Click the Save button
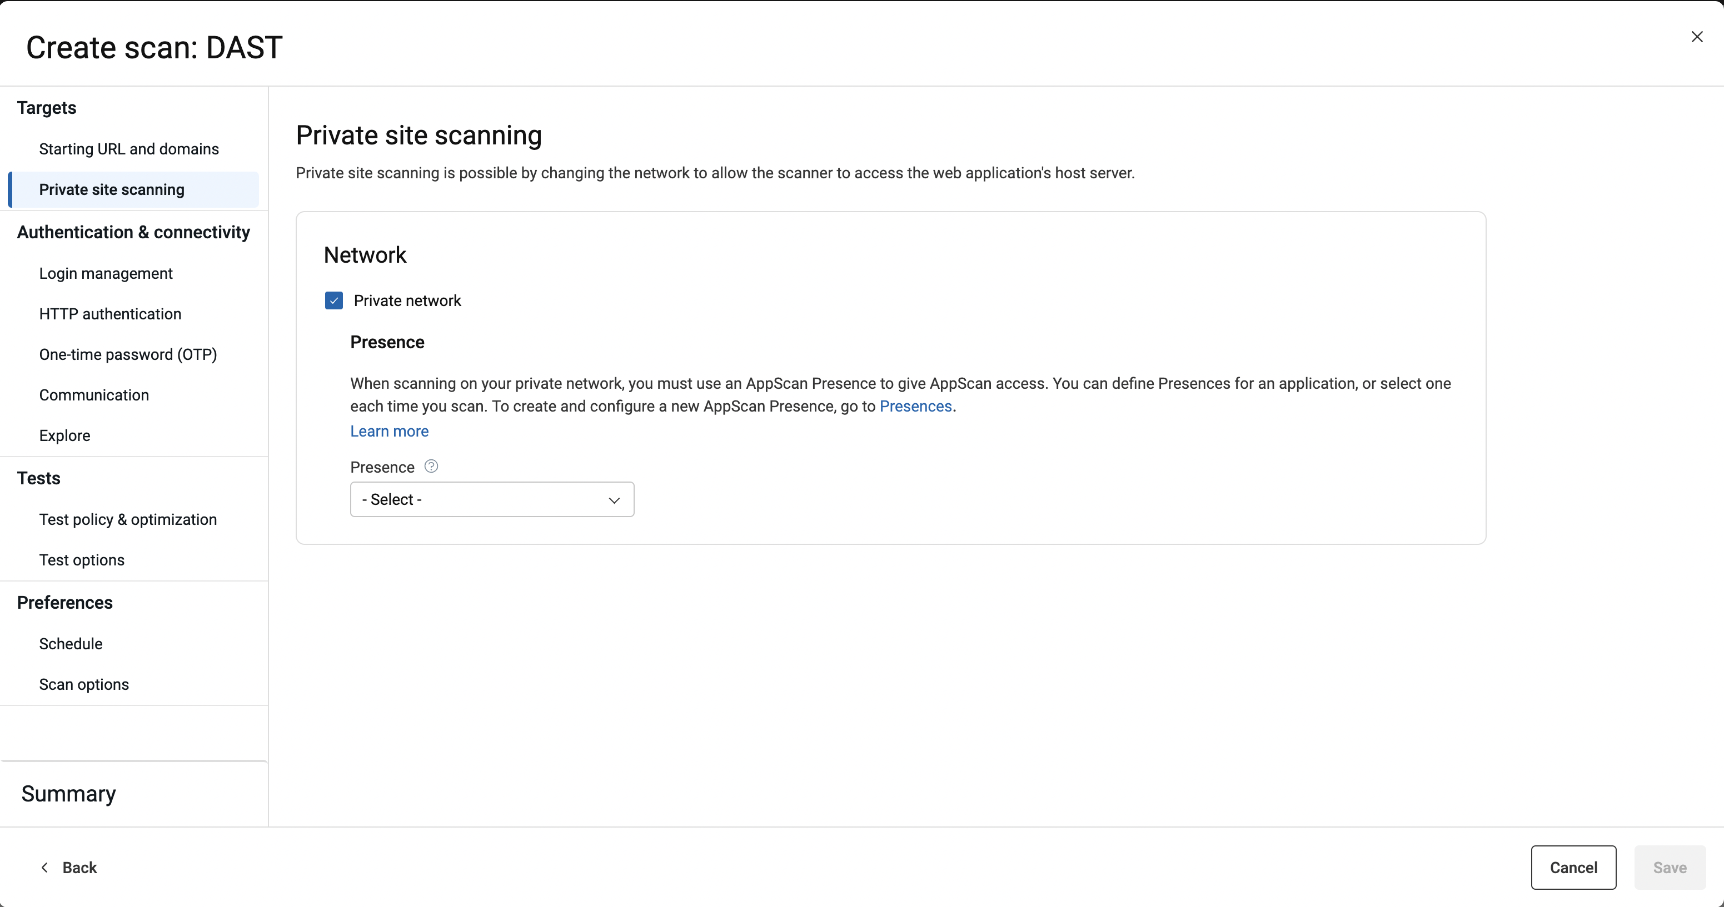Image resolution: width=1724 pixels, height=907 pixels. [x=1670, y=868]
